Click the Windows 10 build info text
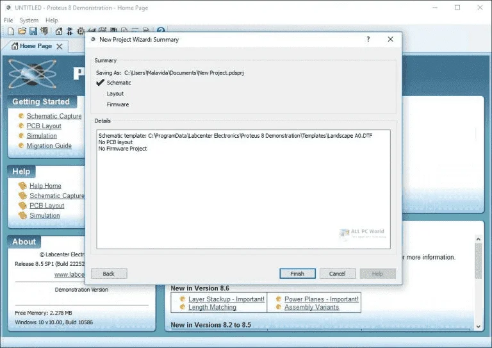This screenshot has width=492, height=348. pos(54,322)
